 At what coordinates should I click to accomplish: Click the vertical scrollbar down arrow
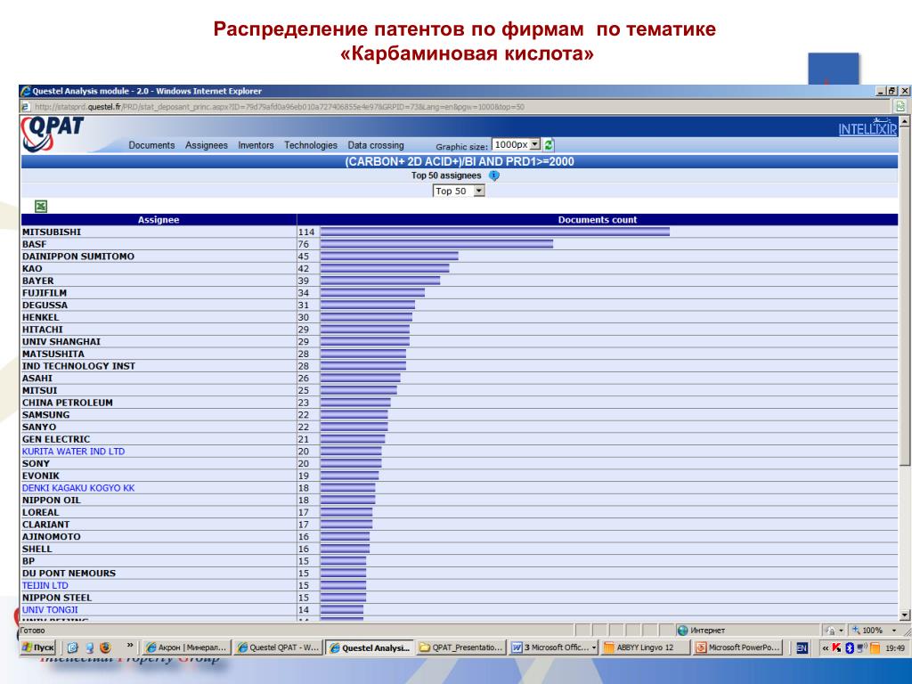[905, 615]
